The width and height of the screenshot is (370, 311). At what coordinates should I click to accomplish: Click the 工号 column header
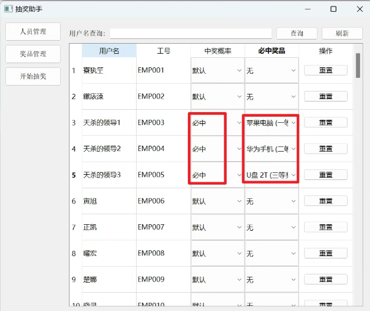tap(163, 51)
